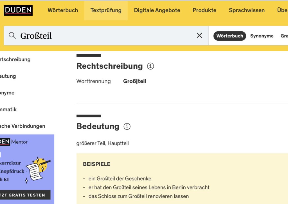The image size is (288, 204).
Task: Jump to Grammatik section in sidebar
Action: click(8, 110)
